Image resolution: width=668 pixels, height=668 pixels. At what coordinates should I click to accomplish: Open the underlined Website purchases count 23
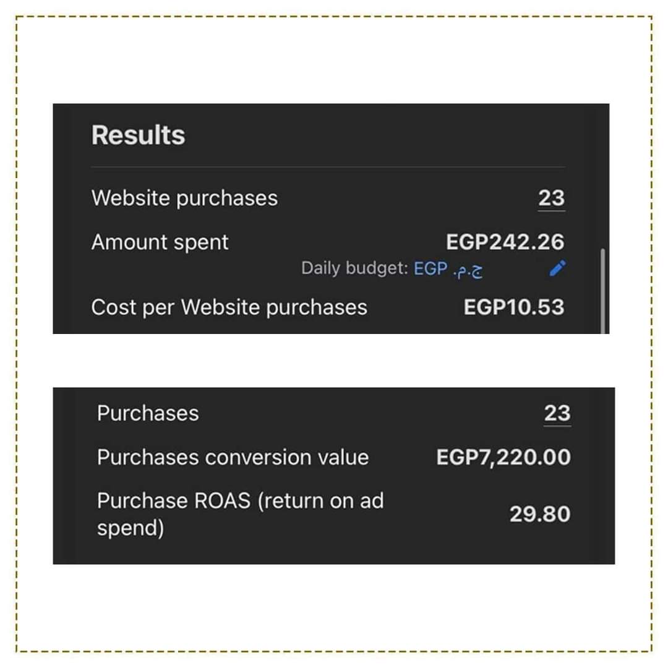pos(551,199)
